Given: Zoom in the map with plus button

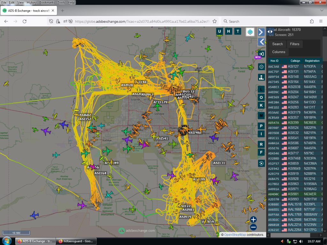Looking at the screenshot, I should coord(253,219).
